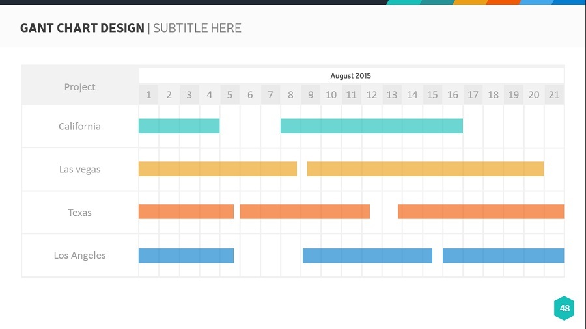The image size is (586, 329).
Task: Click the hexagonal page number 48 badge
Action: tap(564, 308)
